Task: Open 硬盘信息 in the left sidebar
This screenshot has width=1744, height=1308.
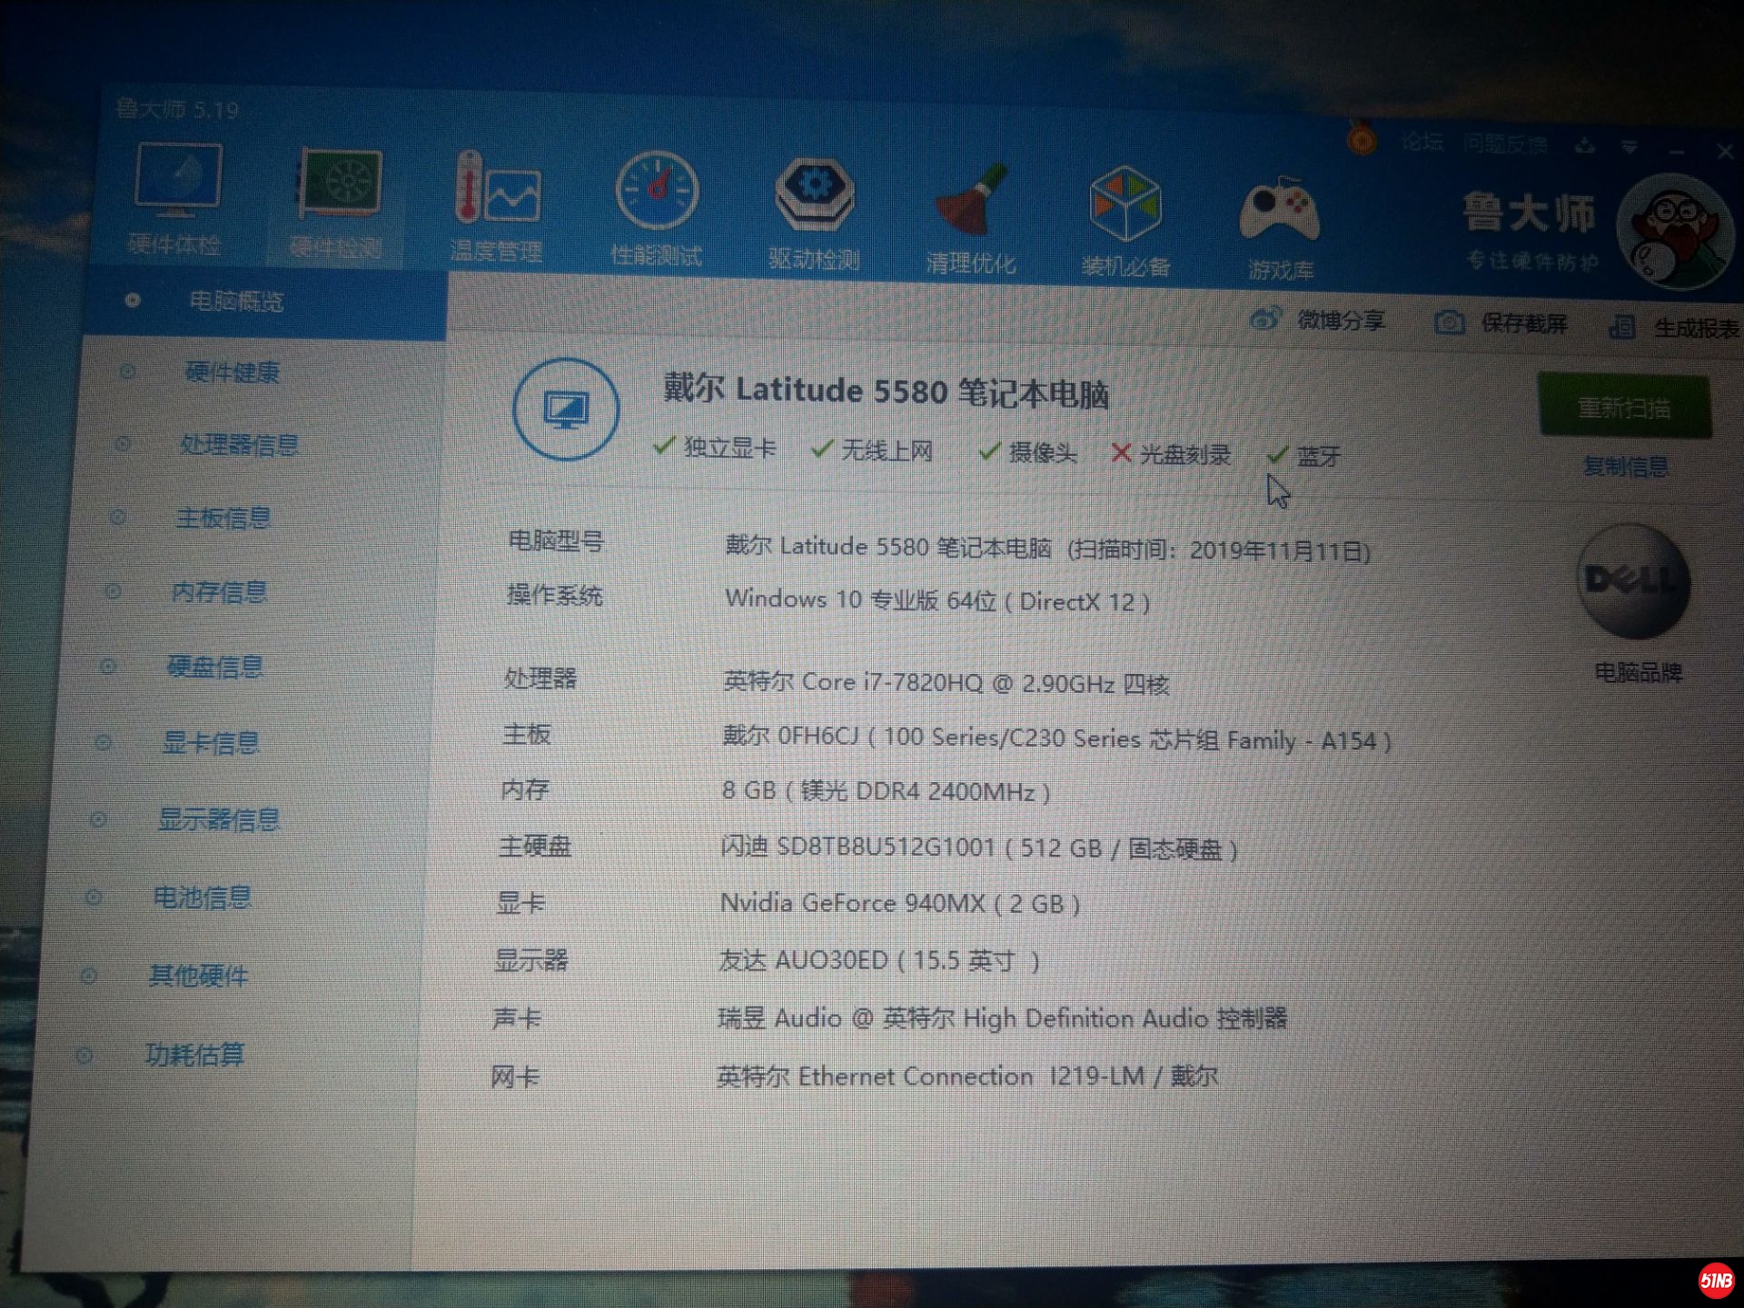Action: click(215, 668)
